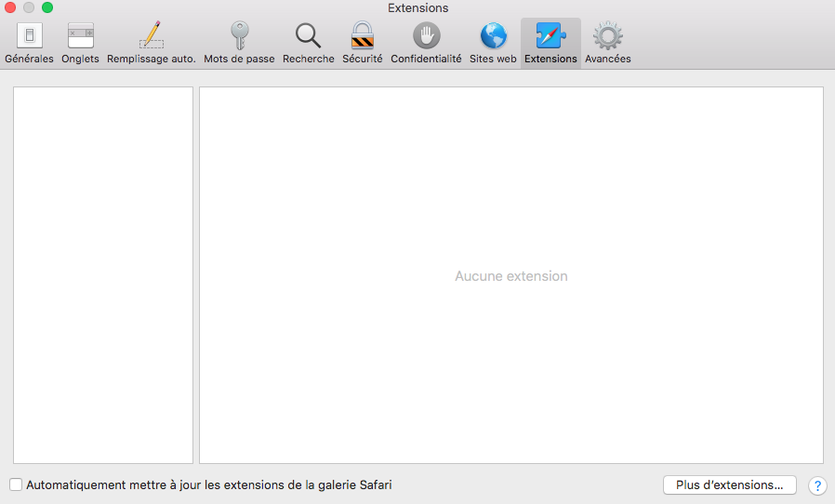
Task: Click the green zoom window button
Action: (47, 7)
